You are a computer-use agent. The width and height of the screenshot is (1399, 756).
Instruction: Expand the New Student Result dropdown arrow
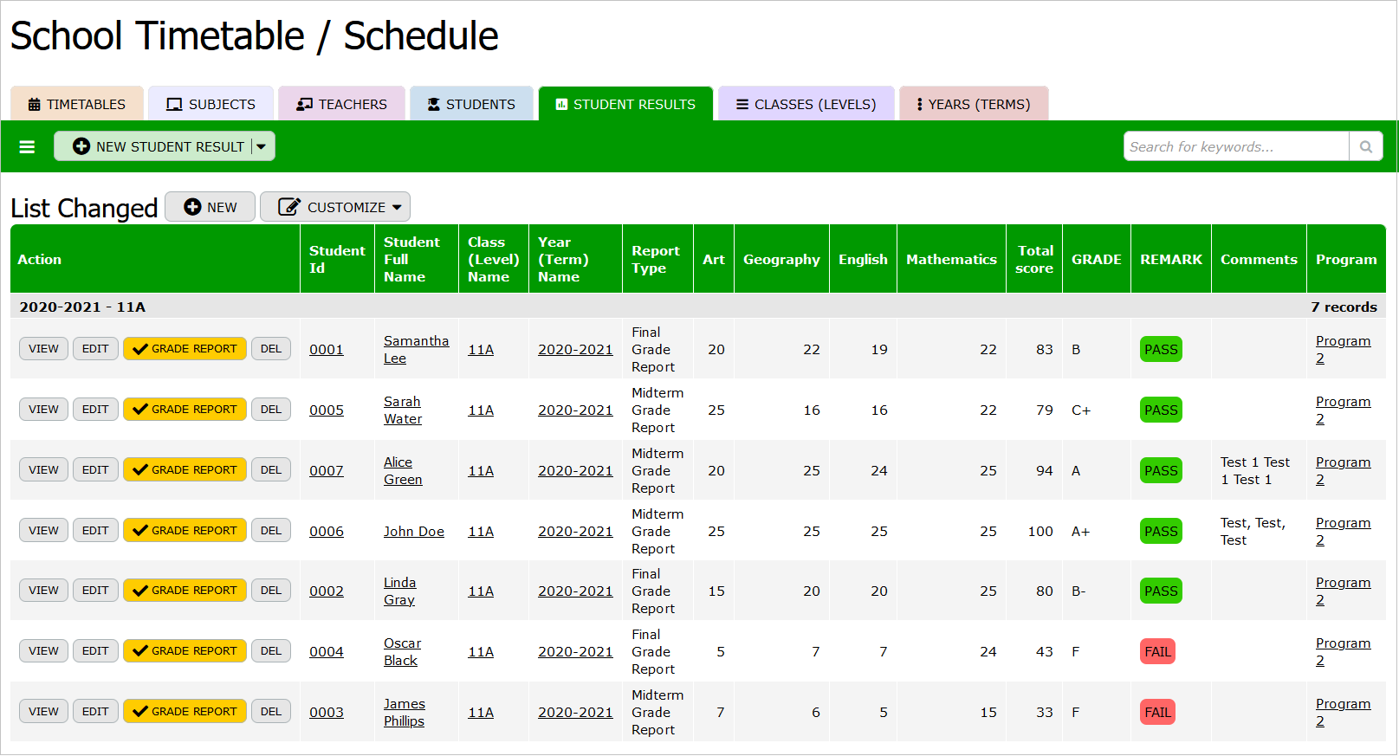click(262, 147)
